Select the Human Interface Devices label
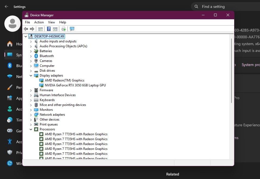 (x=58, y=95)
